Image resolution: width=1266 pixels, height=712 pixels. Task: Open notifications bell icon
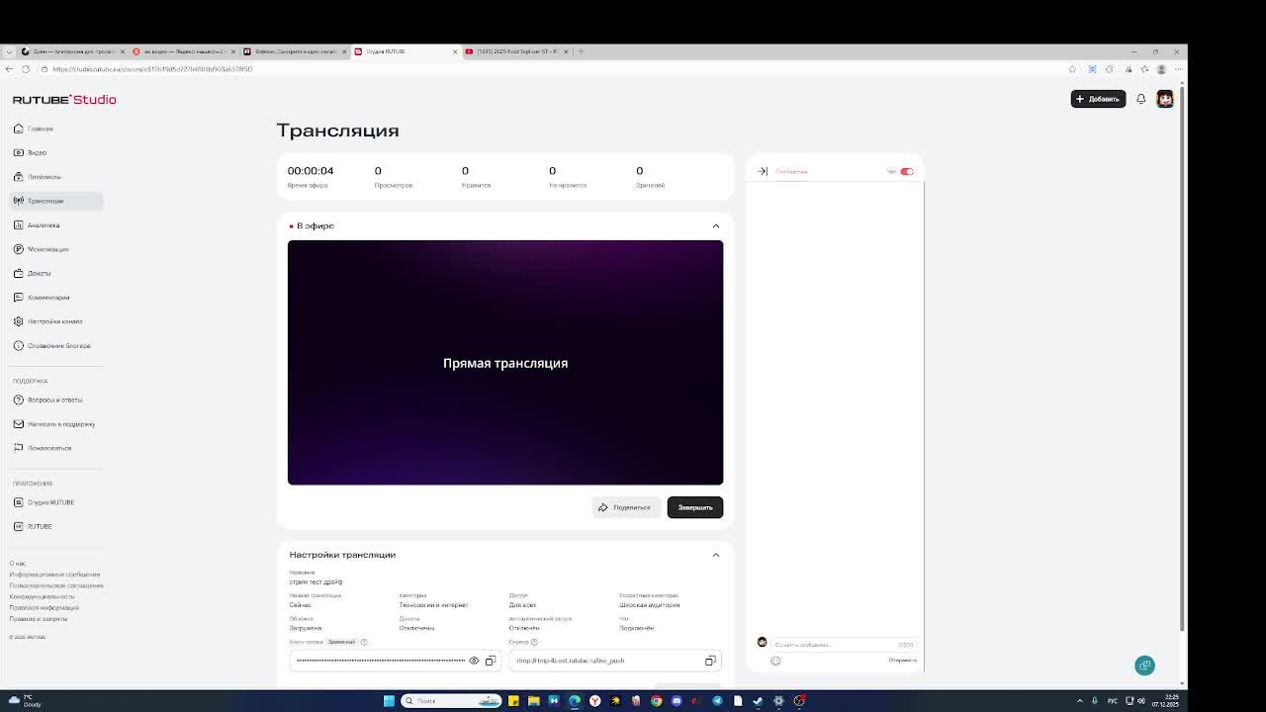click(x=1140, y=99)
